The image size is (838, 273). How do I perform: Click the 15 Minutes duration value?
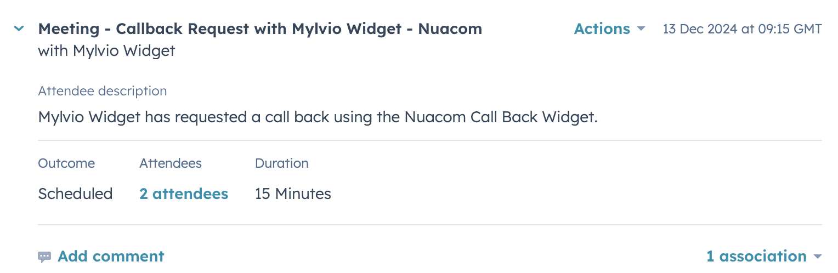293,194
